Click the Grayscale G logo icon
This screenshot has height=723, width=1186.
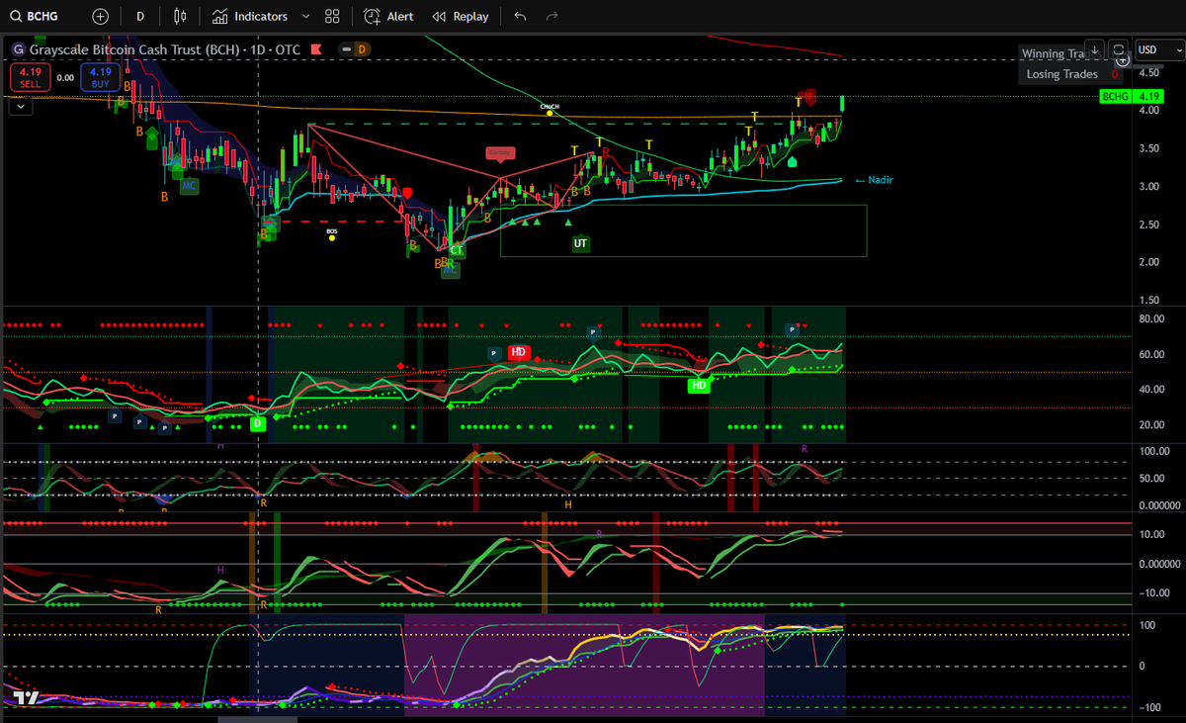click(17, 48)
